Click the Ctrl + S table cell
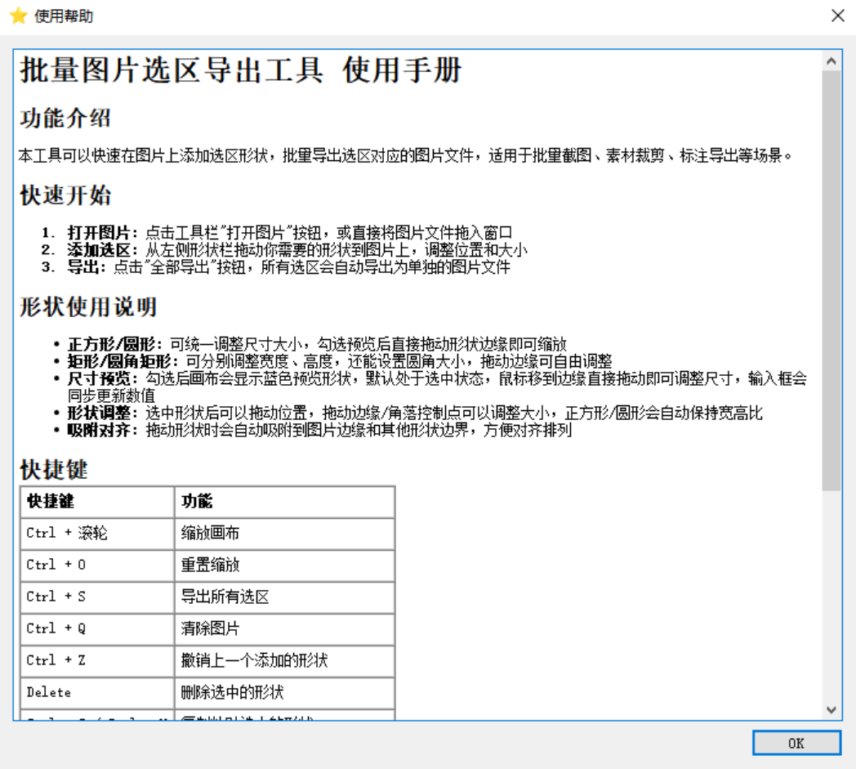Screen dimensions: 856x769 97,597
